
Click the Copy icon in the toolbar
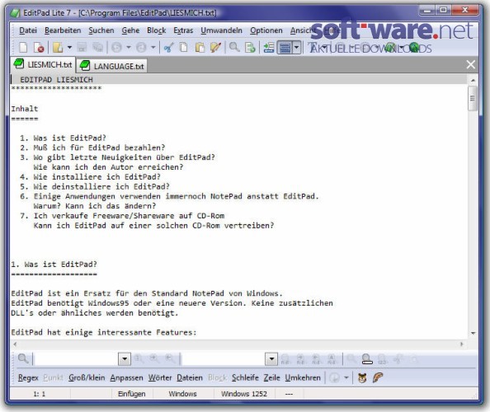pyautogui.click(x=184, y=48)
